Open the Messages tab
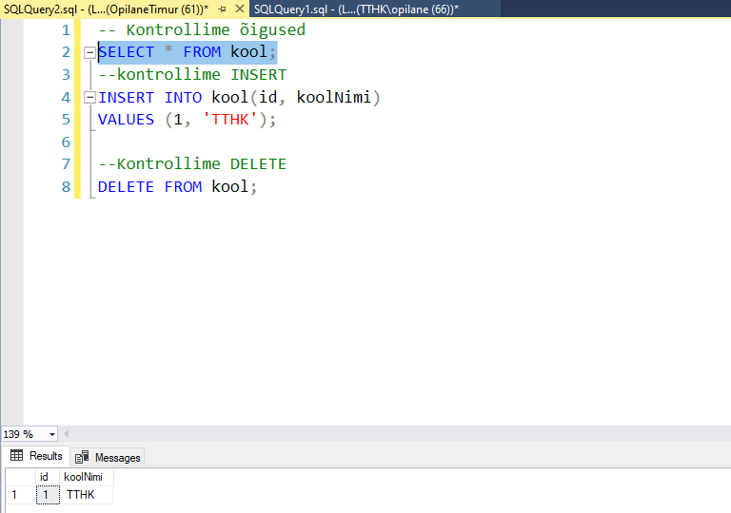This screenshot has height=513, width=731. (x=108, y=457)
